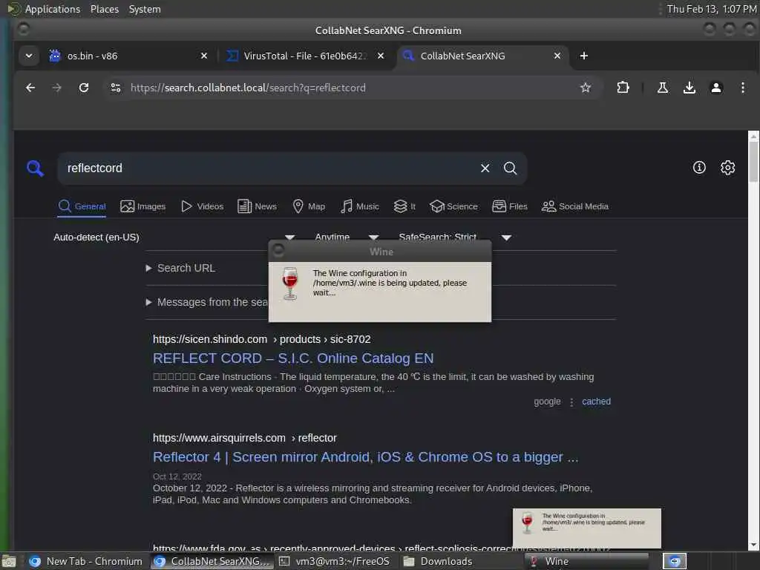
Task: Switch to Downloads taskbar item
Action: click(439, 561)
